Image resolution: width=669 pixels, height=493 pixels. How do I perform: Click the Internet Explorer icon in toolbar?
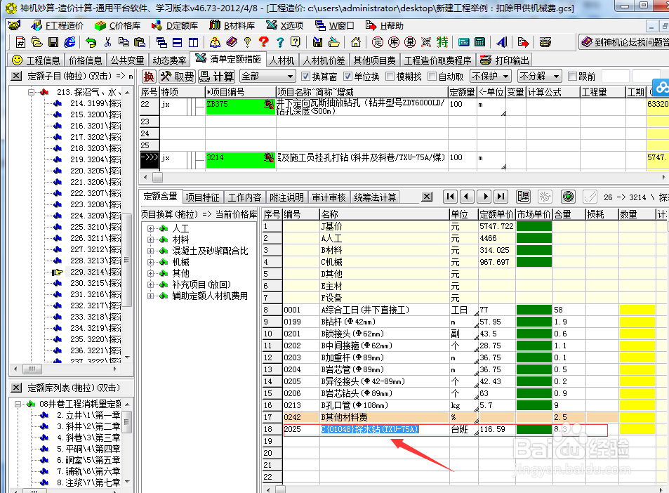[69, 42]
